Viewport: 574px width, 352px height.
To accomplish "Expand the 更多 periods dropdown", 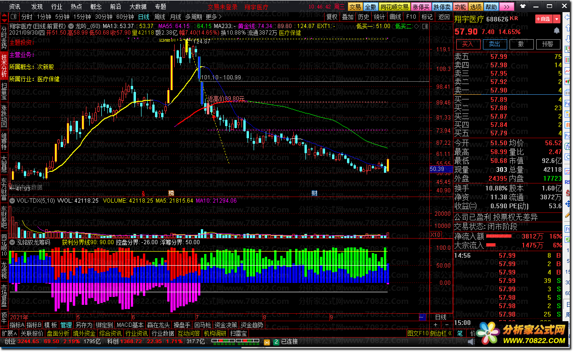I will pyautogui.click(x=214, y=17).
